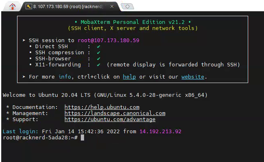The image size is (264, 162).
Task: Click the SSH-browser status checkmark
Action: 98,59
